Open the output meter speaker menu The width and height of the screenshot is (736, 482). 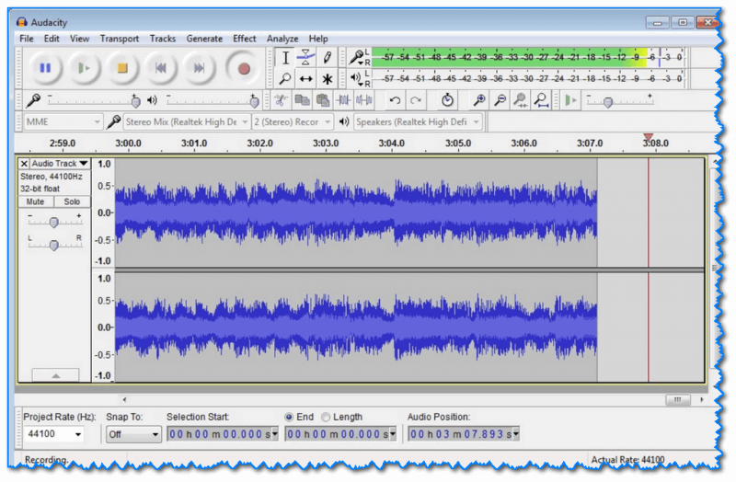(357, 78)
